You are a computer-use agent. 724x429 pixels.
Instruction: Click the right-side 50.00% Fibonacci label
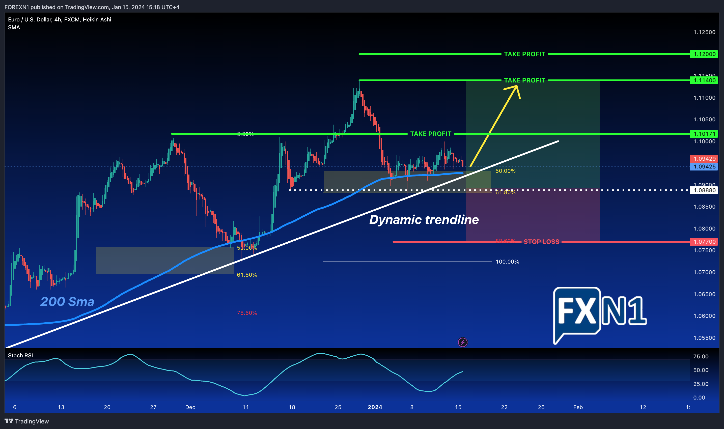505,171
